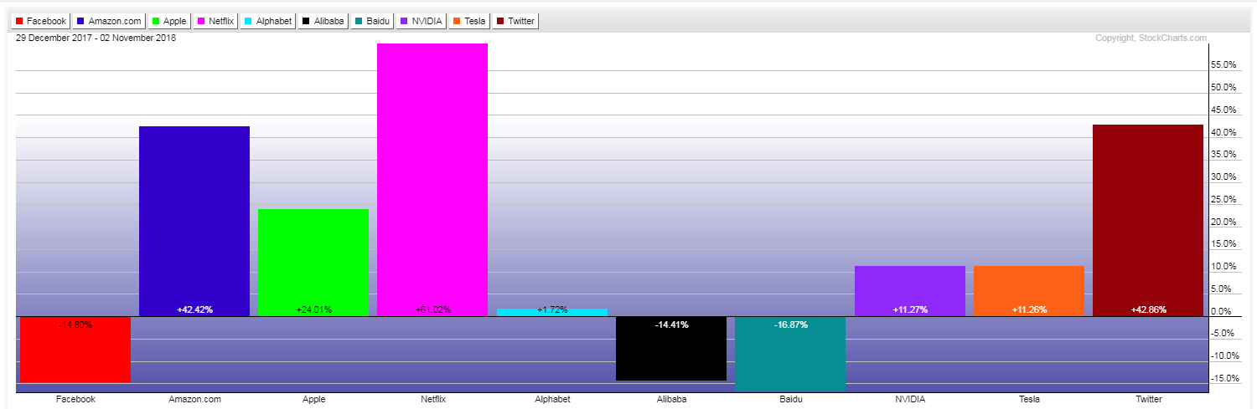Click the red Facebook bar

75,350
